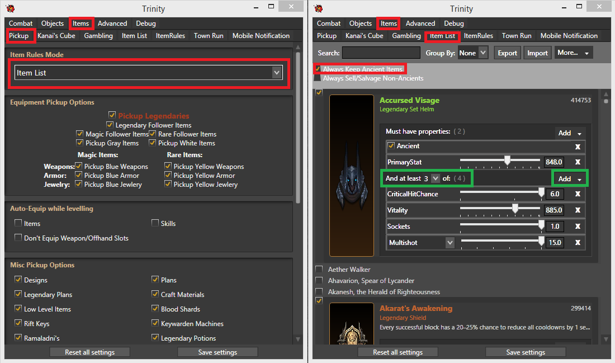Image resolution: width=615 pixels, height=363 pixels.
Task: Check Always Sell/Salvage Non-Ancients
Action: tap(318, 78)
